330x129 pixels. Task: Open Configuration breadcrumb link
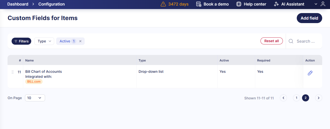coord(51,4)
